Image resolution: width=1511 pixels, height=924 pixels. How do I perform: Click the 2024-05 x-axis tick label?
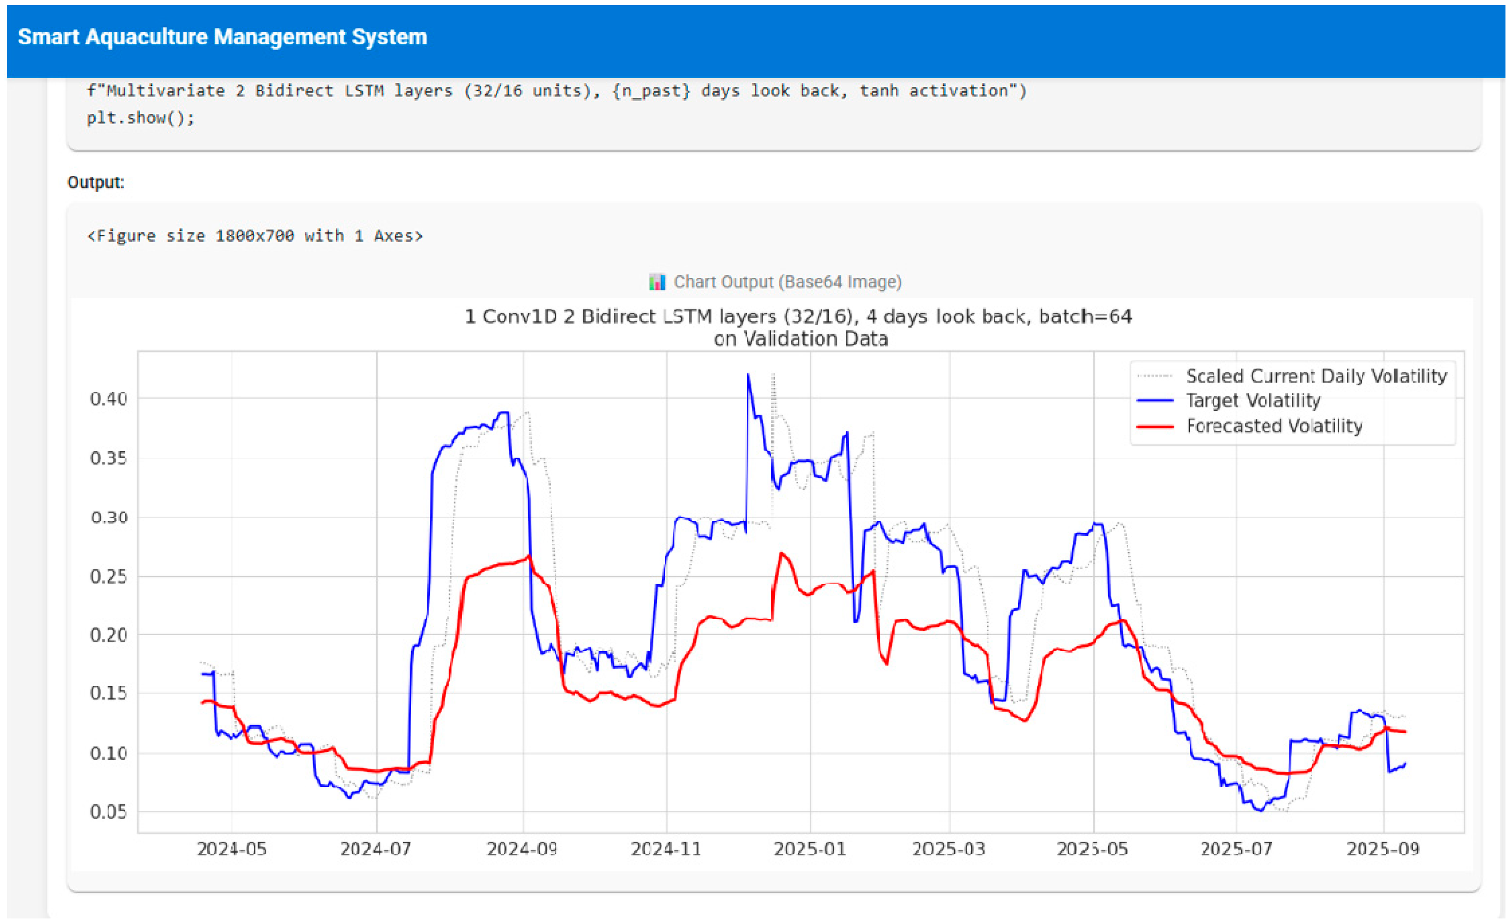click(231, 849)
